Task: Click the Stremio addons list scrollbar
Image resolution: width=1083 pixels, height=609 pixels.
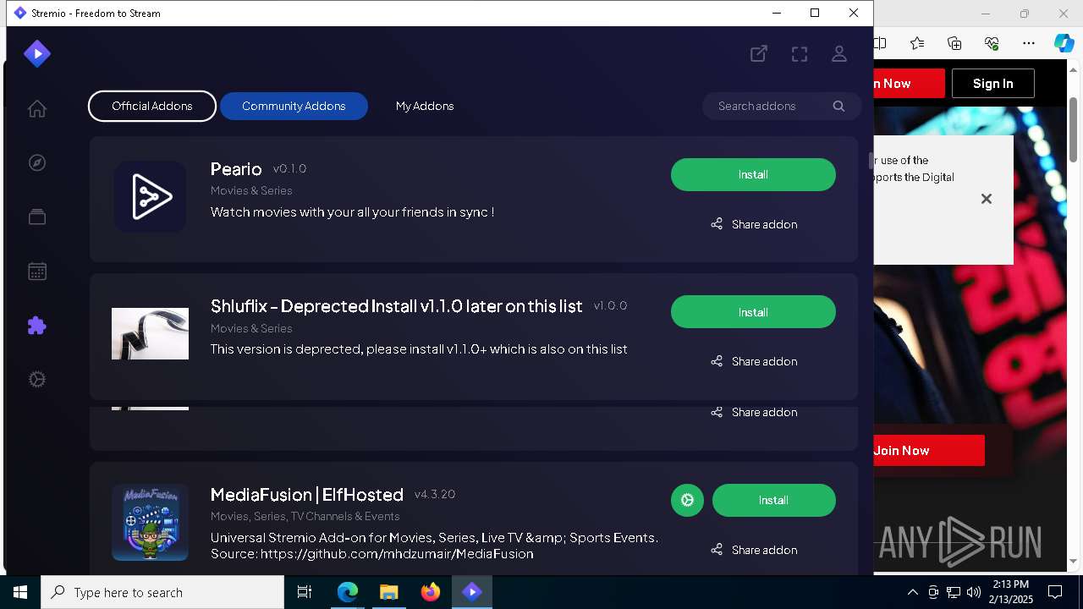Action: (x=869, y=161)
